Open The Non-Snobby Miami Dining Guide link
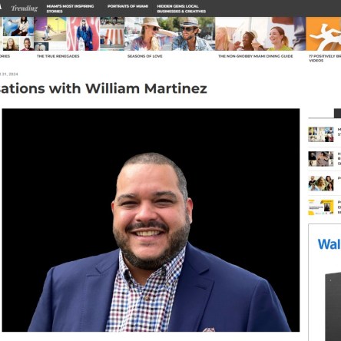 pos(256,56)
